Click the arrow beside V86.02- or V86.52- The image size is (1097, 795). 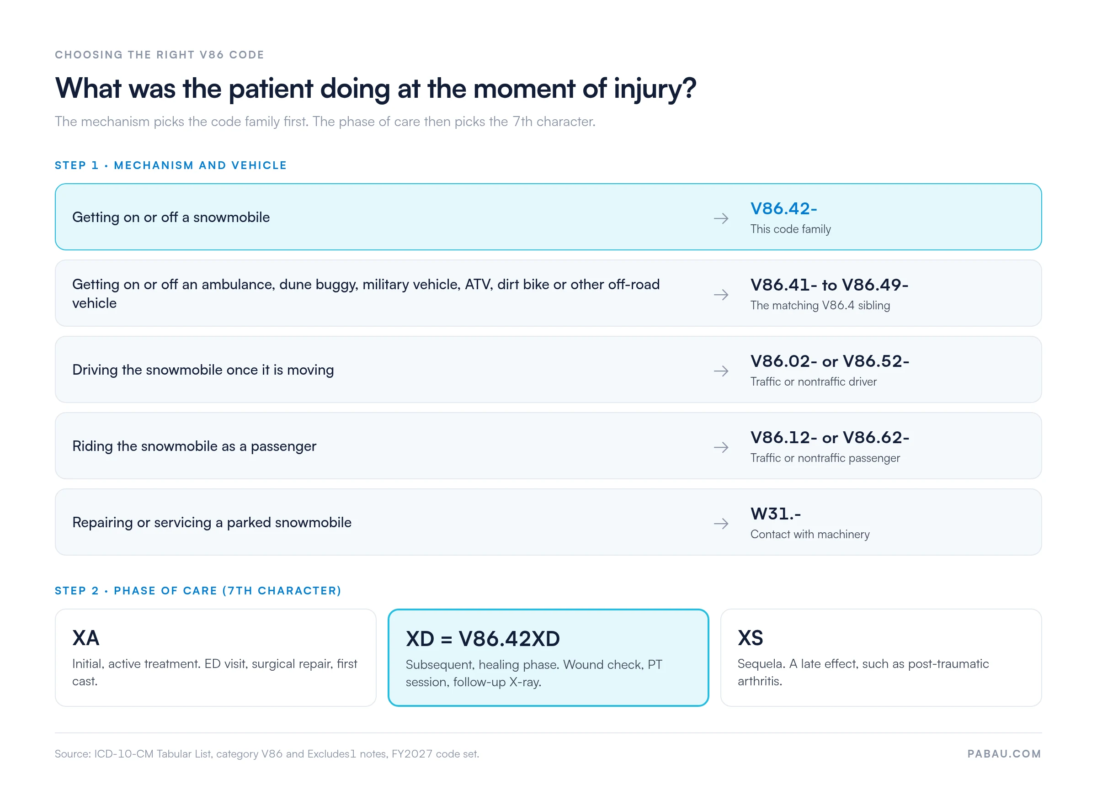point(721,371)
